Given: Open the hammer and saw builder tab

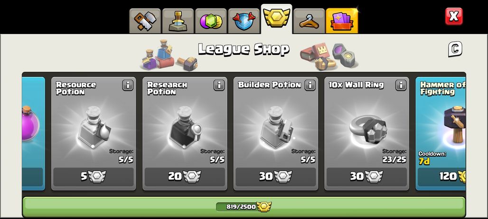Looking at the screenshot, I should point(145,21).
